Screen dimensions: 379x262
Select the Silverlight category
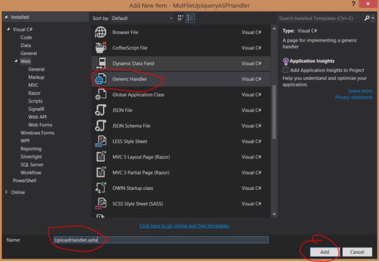coord(31,157)
